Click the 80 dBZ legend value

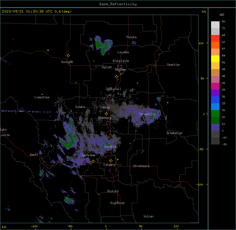point(223,22)
